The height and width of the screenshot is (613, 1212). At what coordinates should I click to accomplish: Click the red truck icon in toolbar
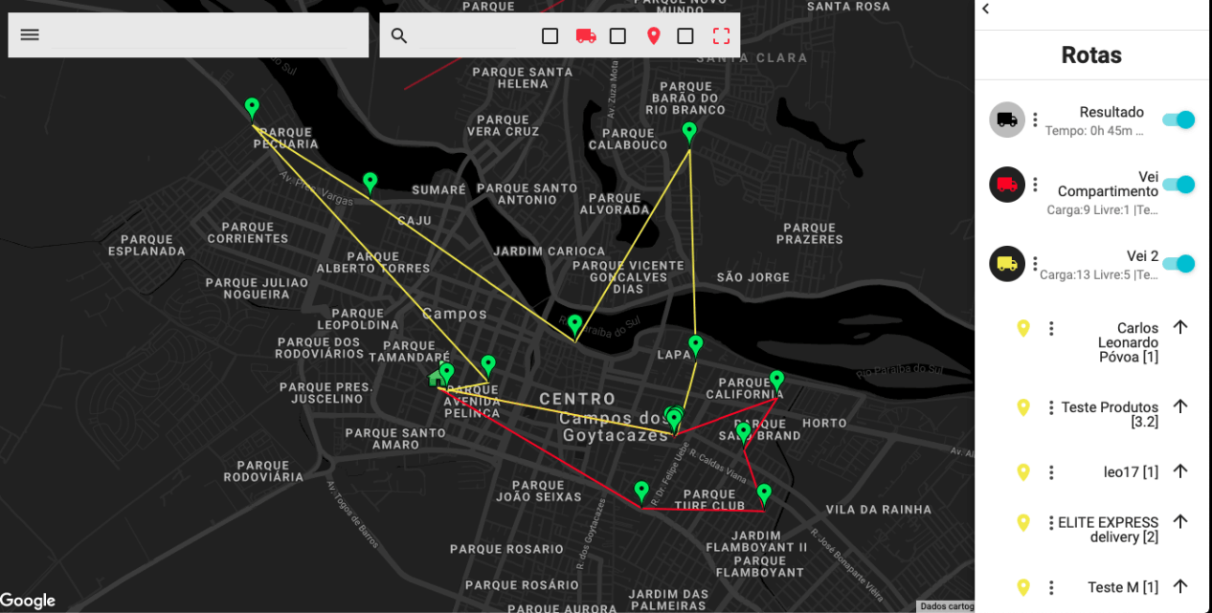(x=586, y=35)
